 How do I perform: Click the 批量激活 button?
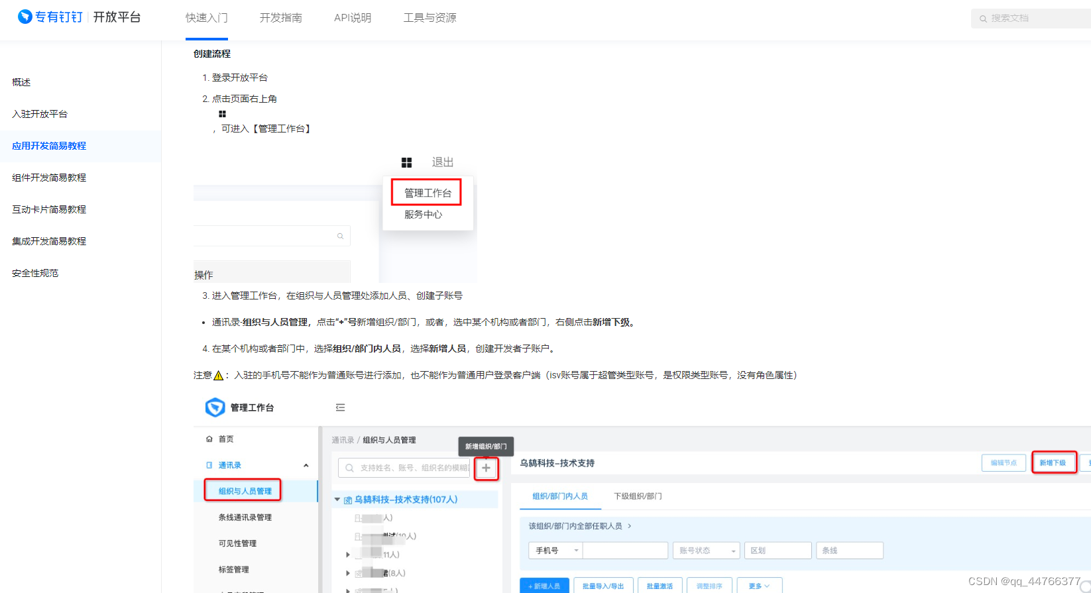coord(660,586)
